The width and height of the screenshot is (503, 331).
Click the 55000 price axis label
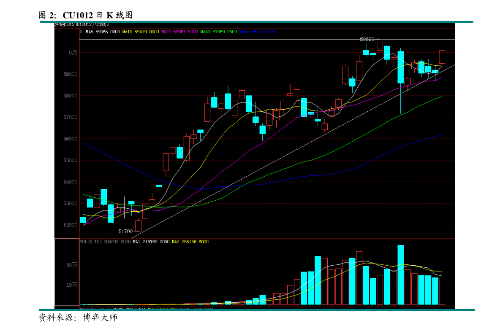71,160
